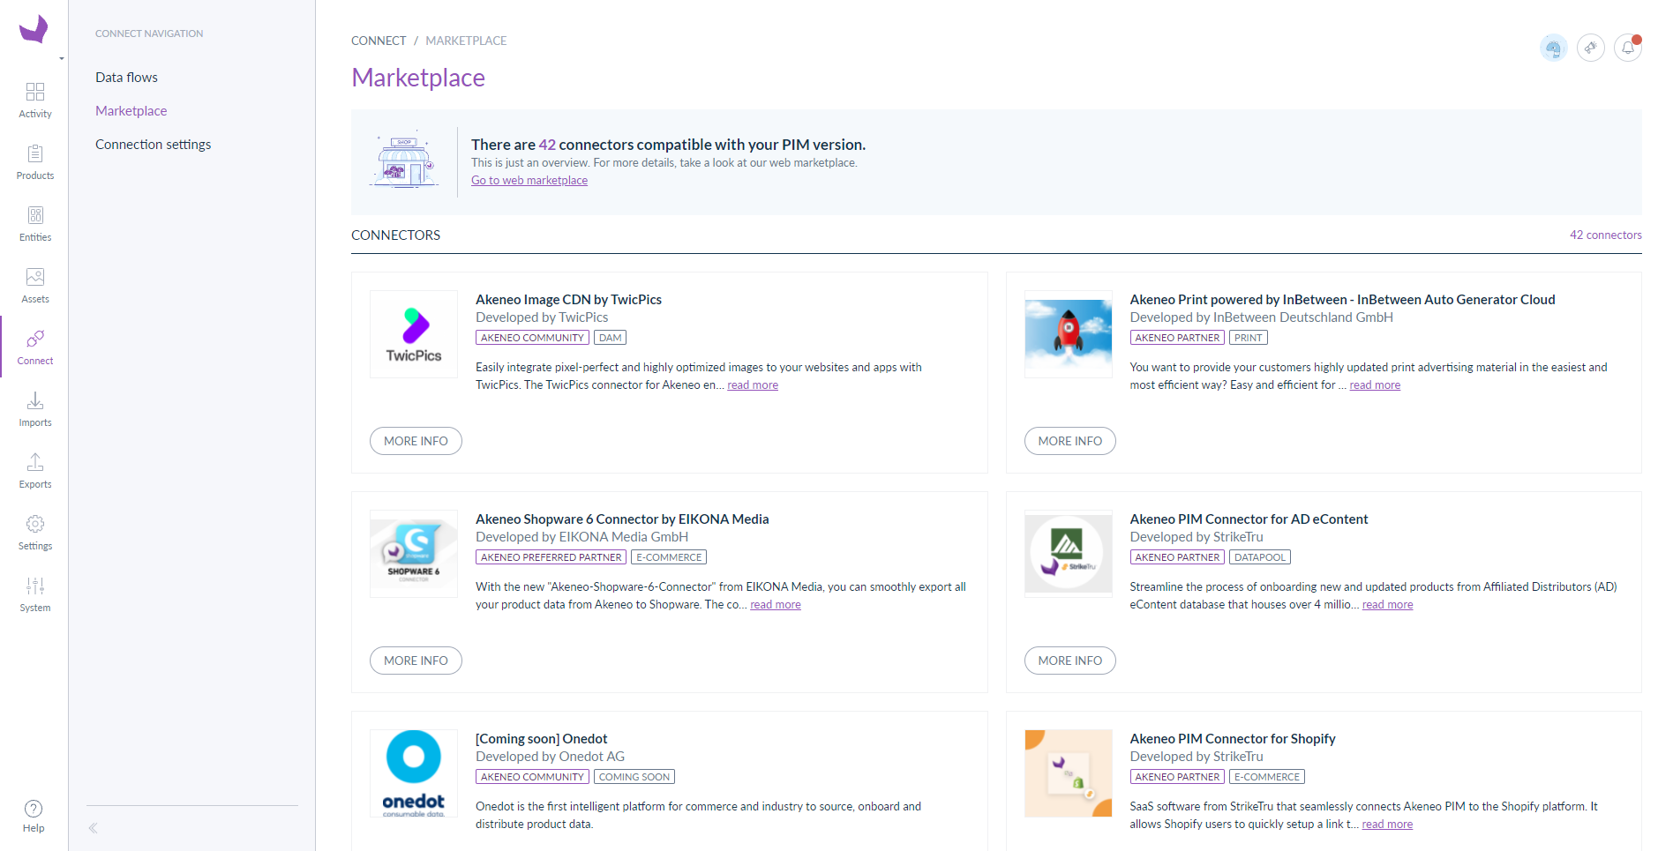Click the Akeneo PIM Connector for Shopify title
This screenshot has height=851, width=1673.
pyautogui.click(x=1233, y=739)
